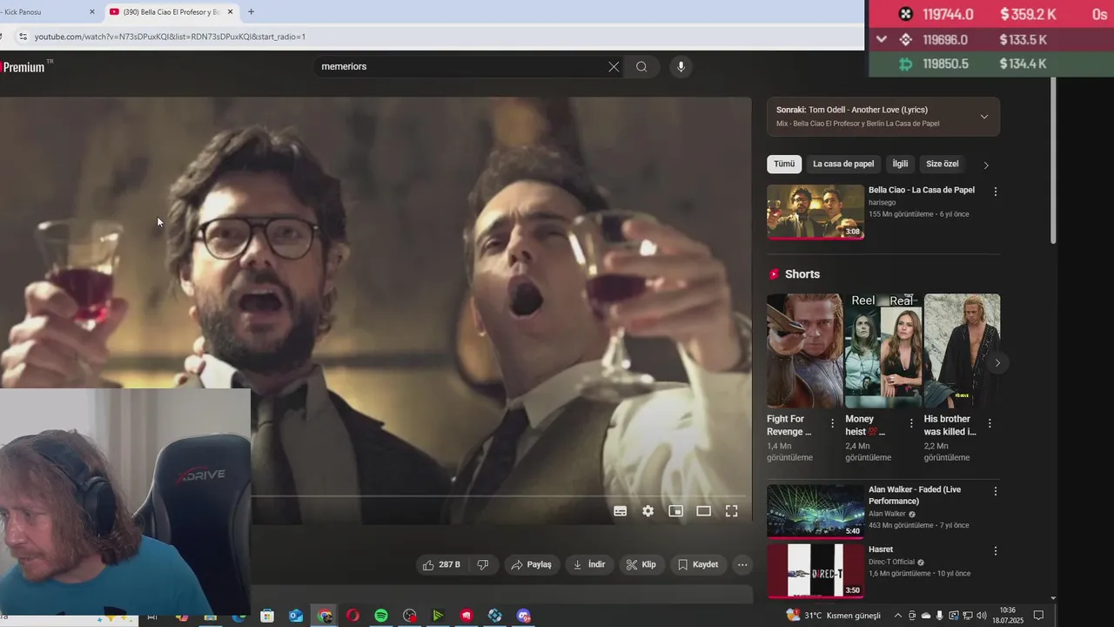Expand the Sonraki mix playlist panel

coord(984,117)
